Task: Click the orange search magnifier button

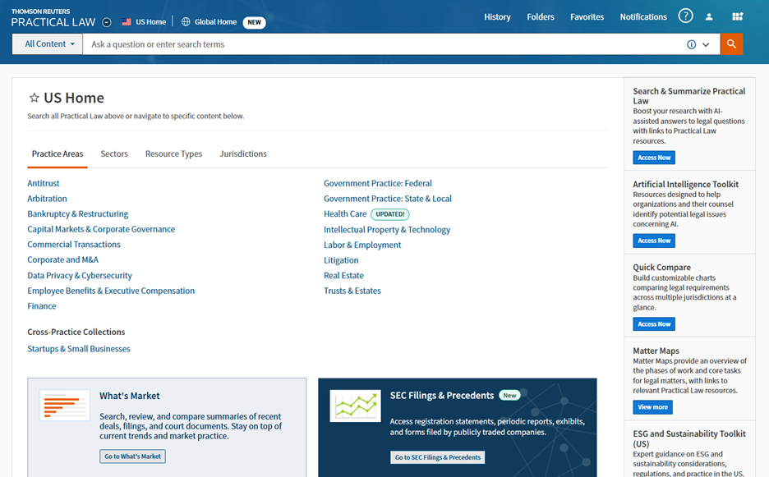Action: click(731, 44)
